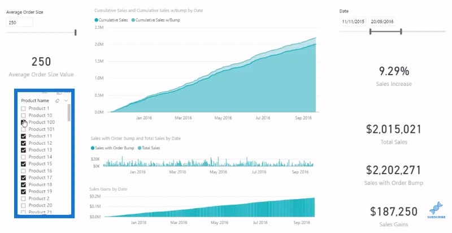The image size is (452, 233).
Task: Click the Cumulative Sales legend marker
Action: (96, 20)
